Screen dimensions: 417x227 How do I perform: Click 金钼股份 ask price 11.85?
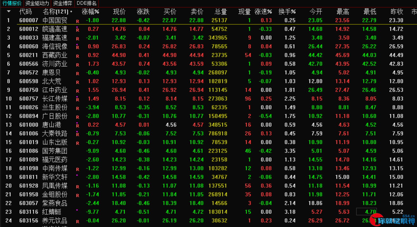click(196, 194)
